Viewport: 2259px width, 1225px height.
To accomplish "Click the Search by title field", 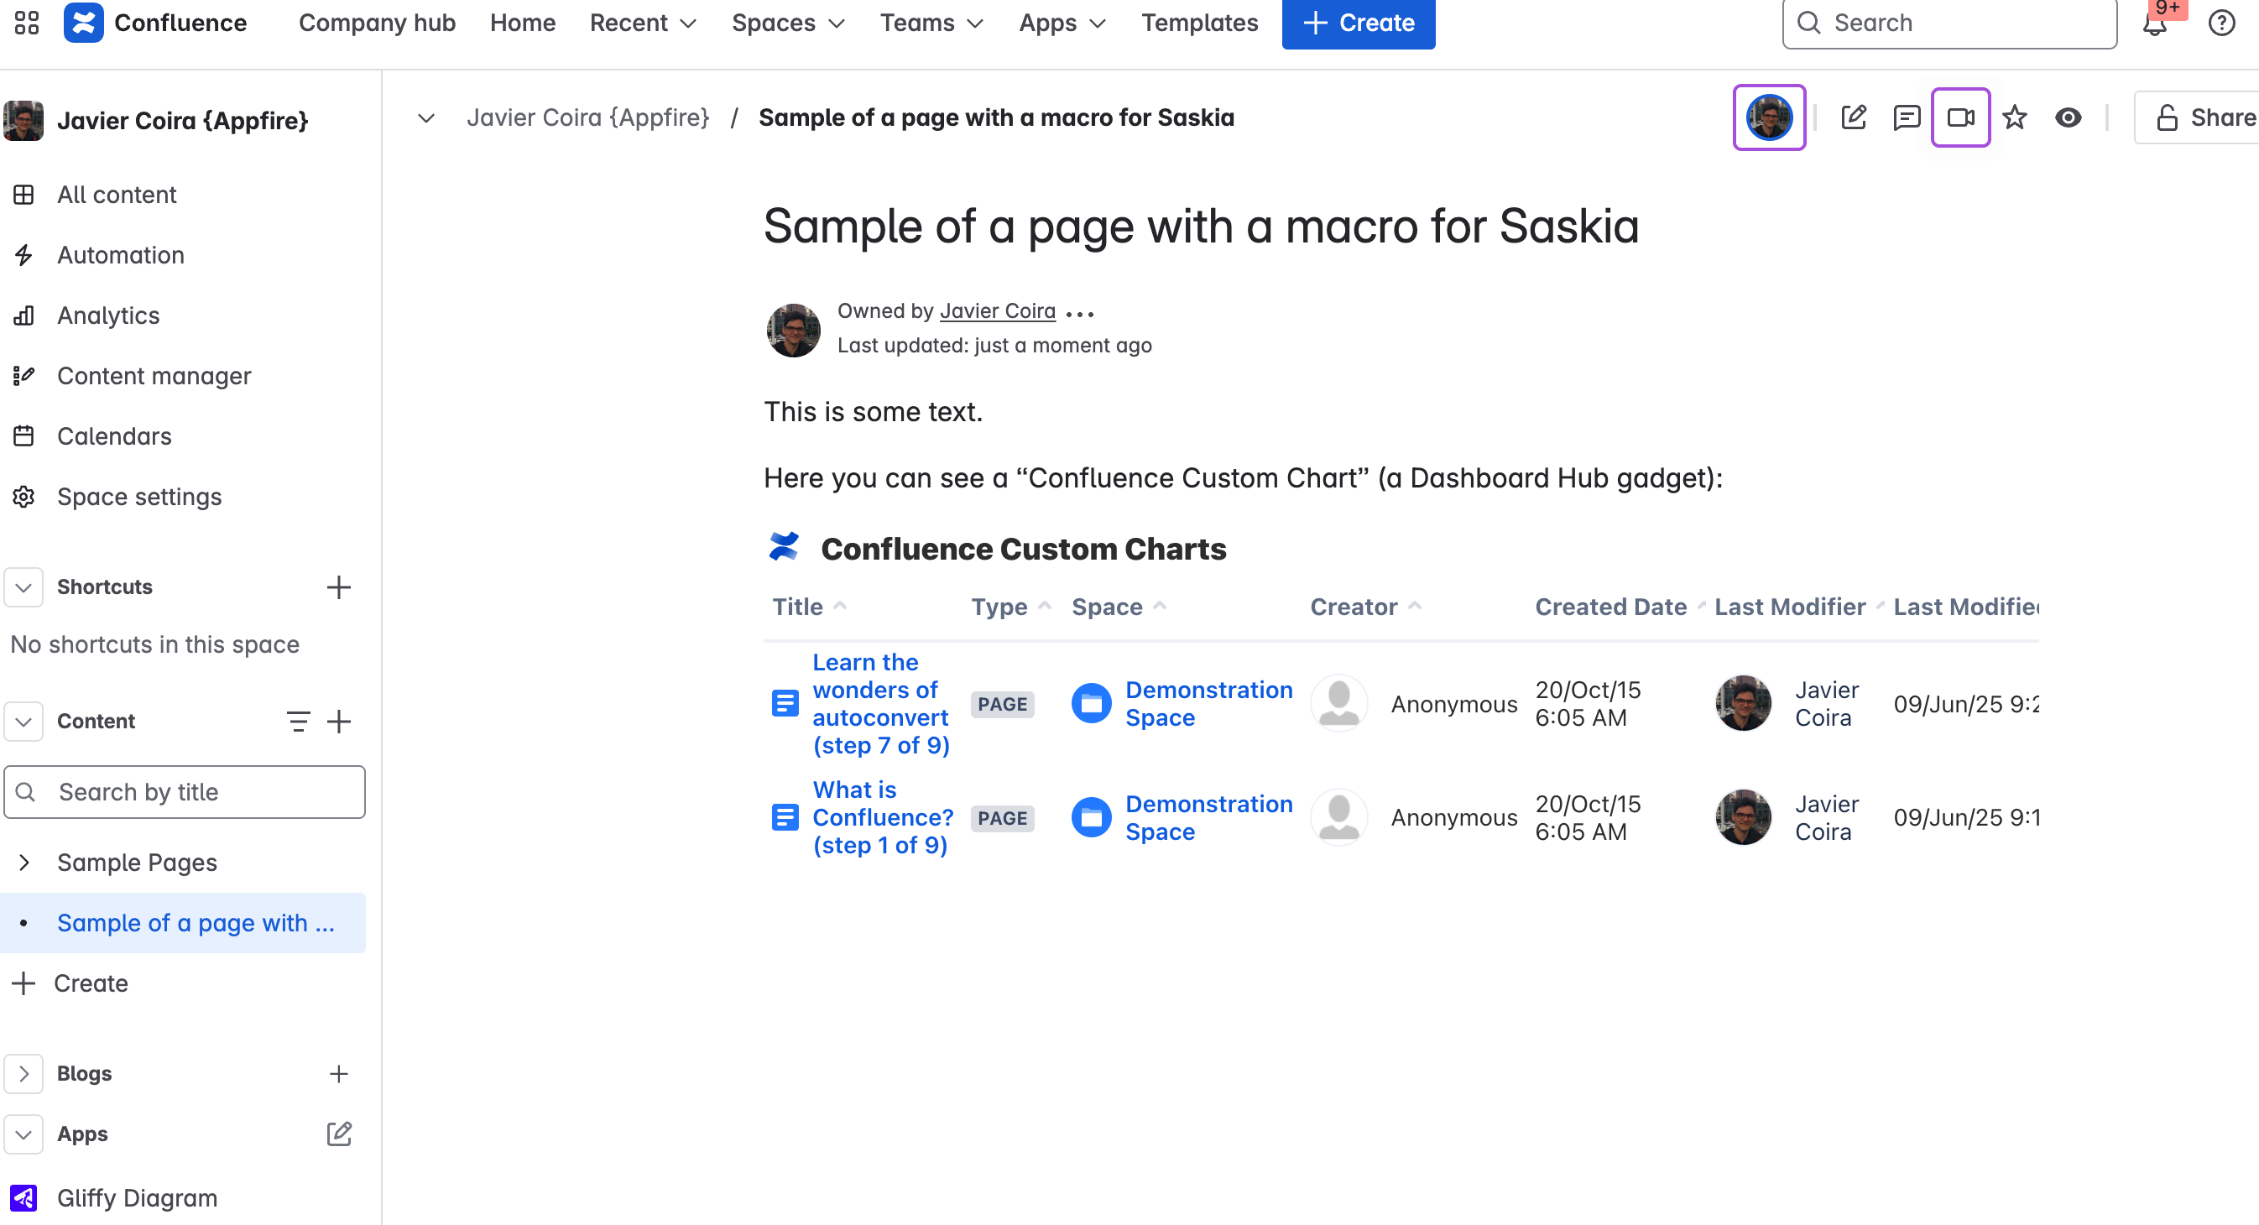I will pyautogui.click(x=184, y=791).
